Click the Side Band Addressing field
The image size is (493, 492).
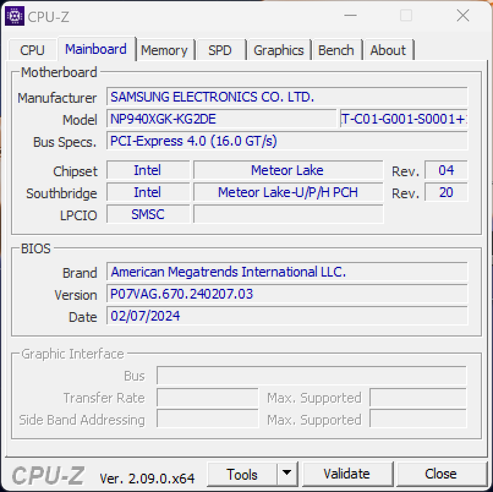point(207,419)
